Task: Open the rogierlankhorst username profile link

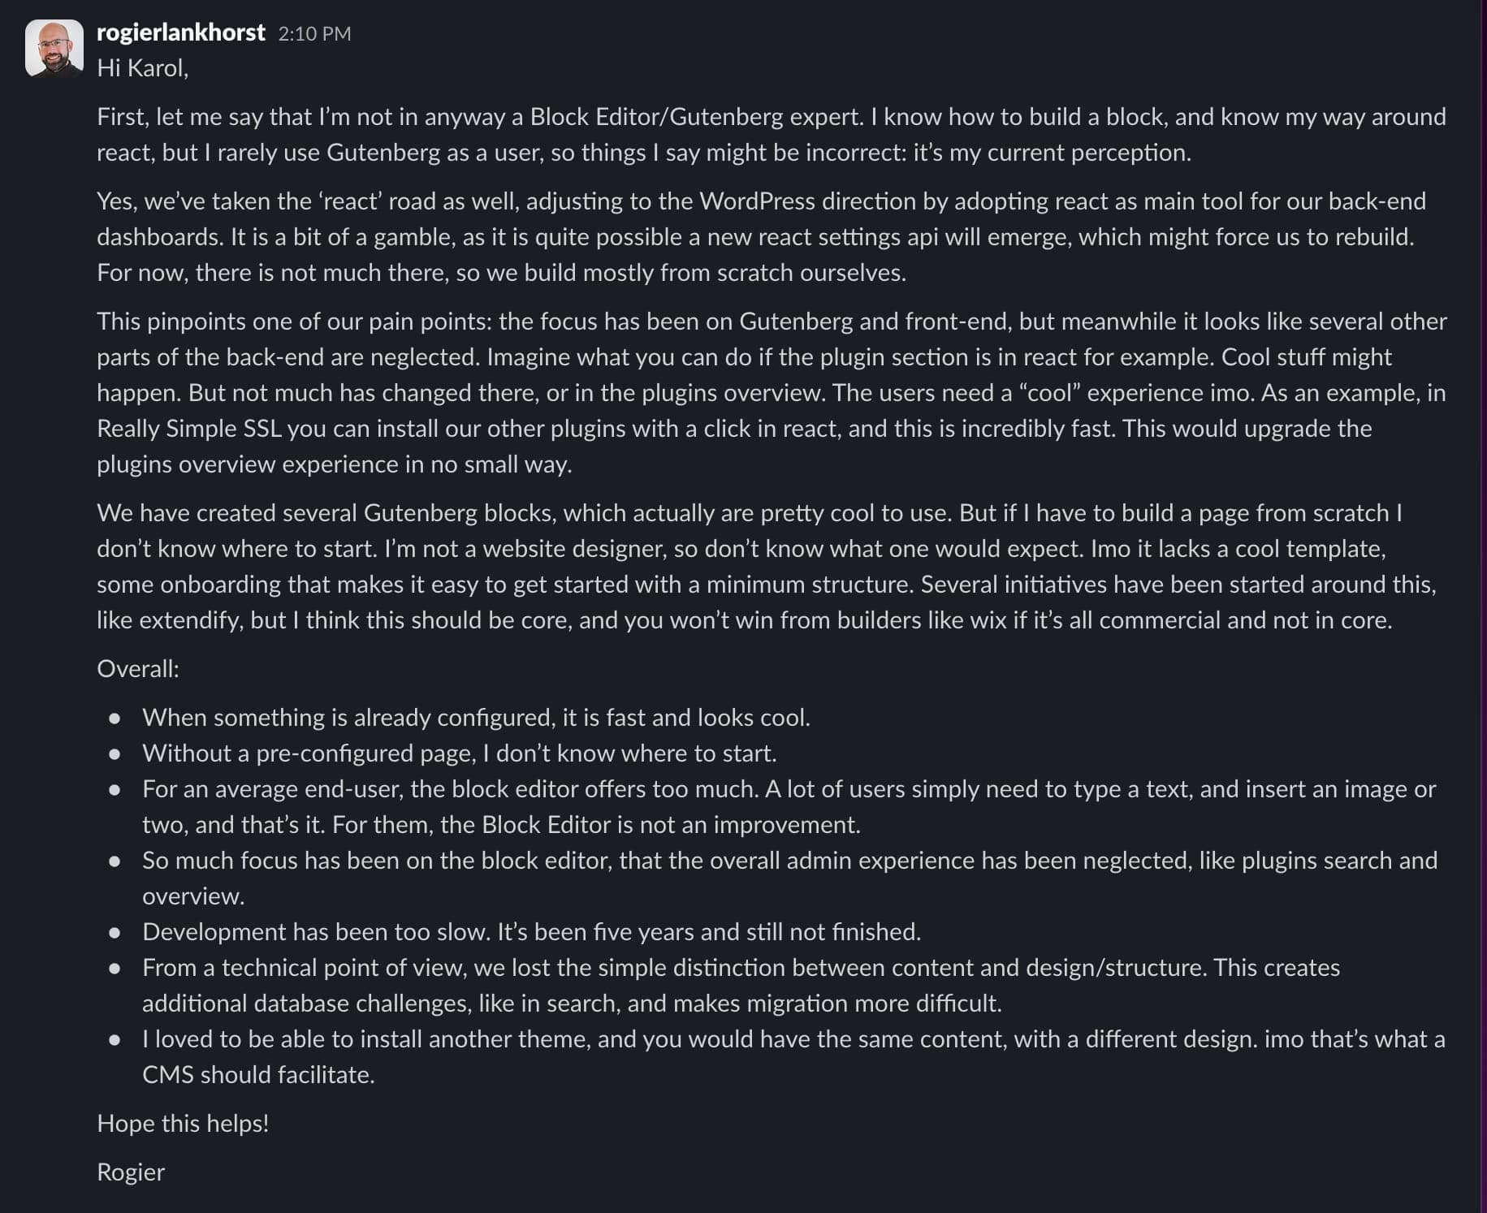Action: click(x=180, y=32)
